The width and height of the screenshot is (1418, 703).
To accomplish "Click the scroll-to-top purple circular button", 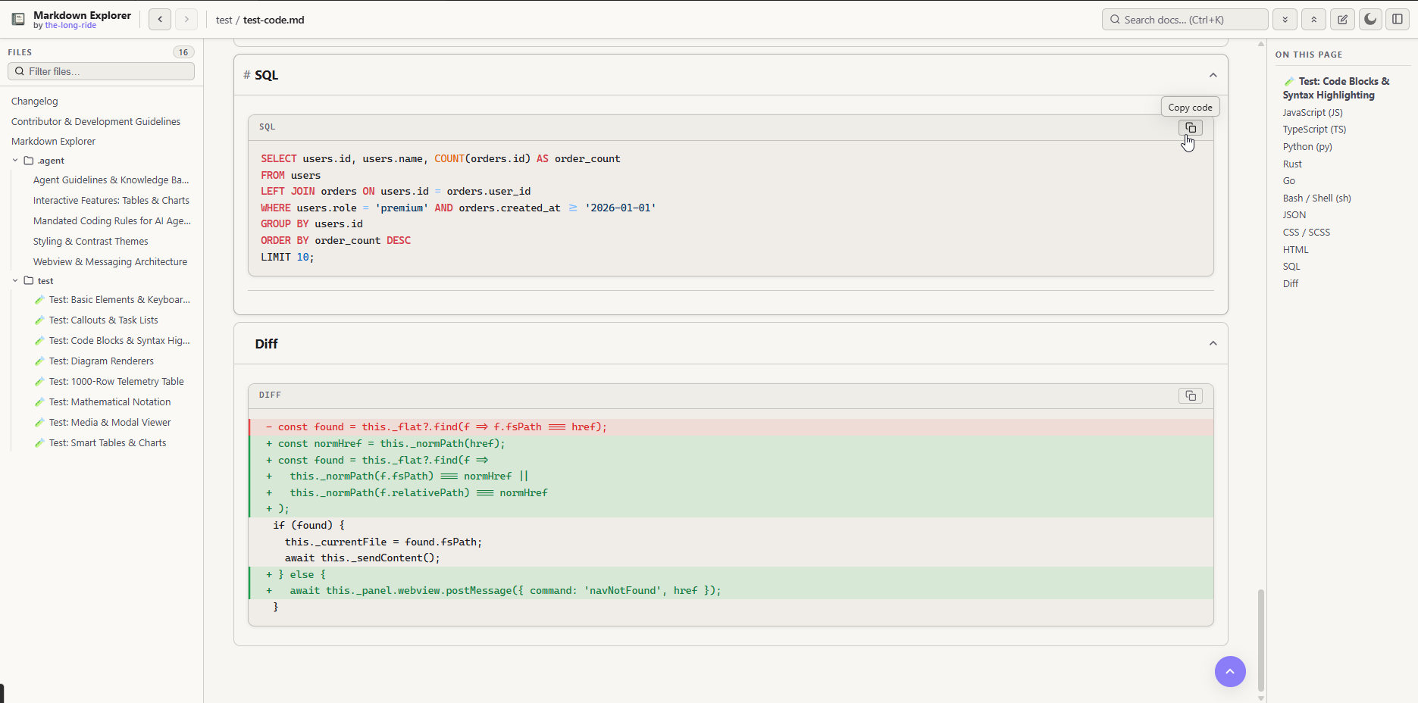I will (1230, 671).
